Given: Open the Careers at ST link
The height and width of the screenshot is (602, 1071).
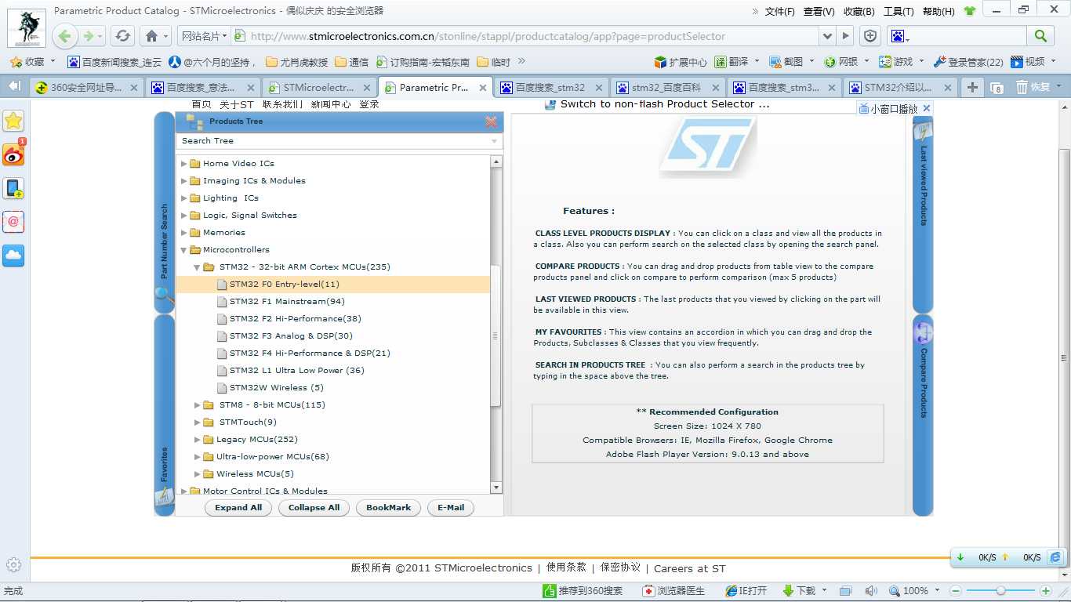Looking at the screenshot, I should [x=690, y=568].
